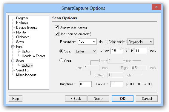
Task: Click the Brightness input field
Action: 85,84
